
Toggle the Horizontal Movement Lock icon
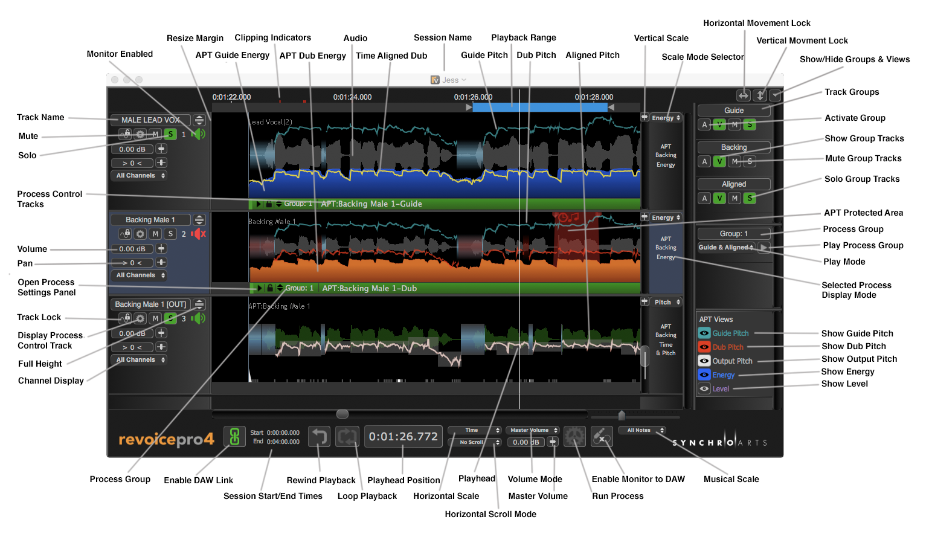pyautogui.click(x=744, y=95)
